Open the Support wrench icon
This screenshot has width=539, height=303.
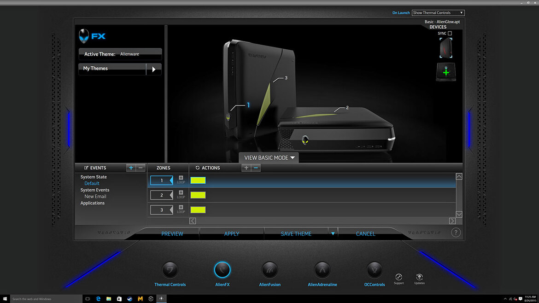coord(399,277)
